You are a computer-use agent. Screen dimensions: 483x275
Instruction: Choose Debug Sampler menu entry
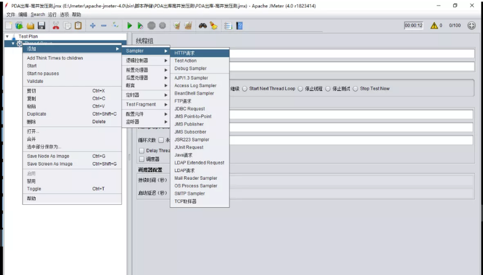[199, 68]
